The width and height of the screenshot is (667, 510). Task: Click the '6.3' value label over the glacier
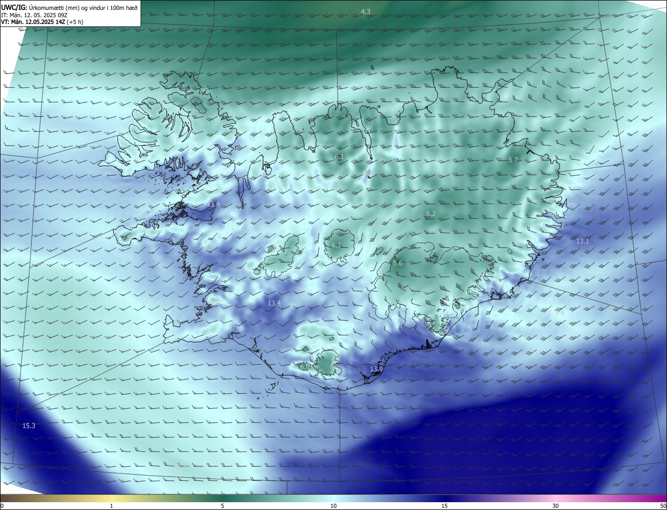pyautogui.click(x=336, y=245)
